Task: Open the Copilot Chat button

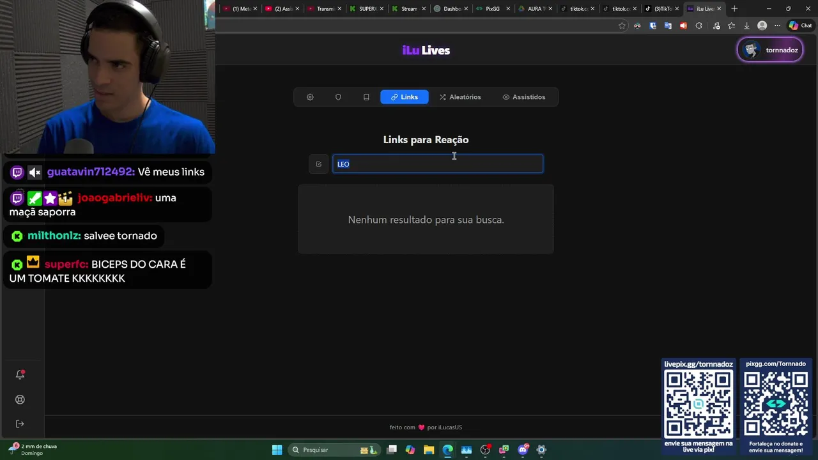Action: (800, 26)
